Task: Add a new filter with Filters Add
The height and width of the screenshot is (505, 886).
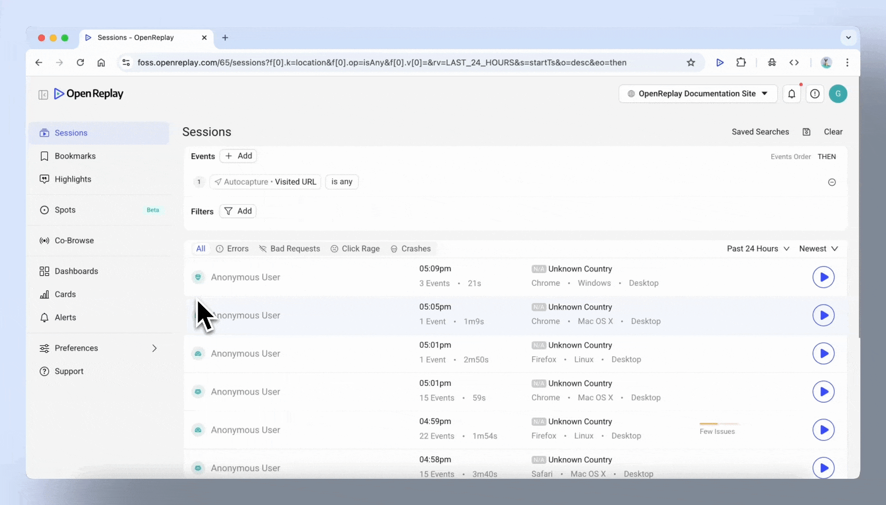Action: (x=238, y=211)
